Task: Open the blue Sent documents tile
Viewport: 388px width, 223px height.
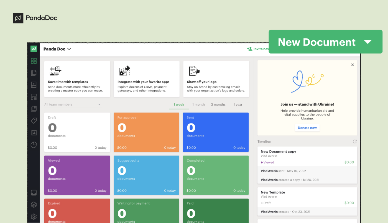Action: click(x=216, y=132)
